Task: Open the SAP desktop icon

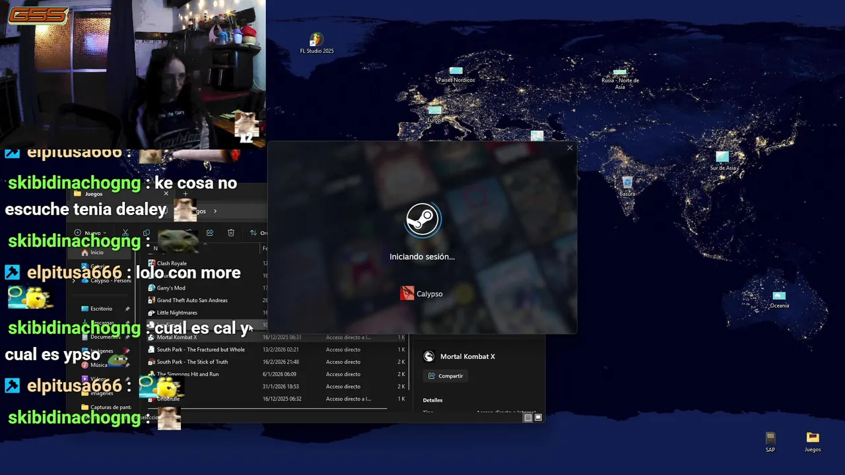Action: click(770, 442)
